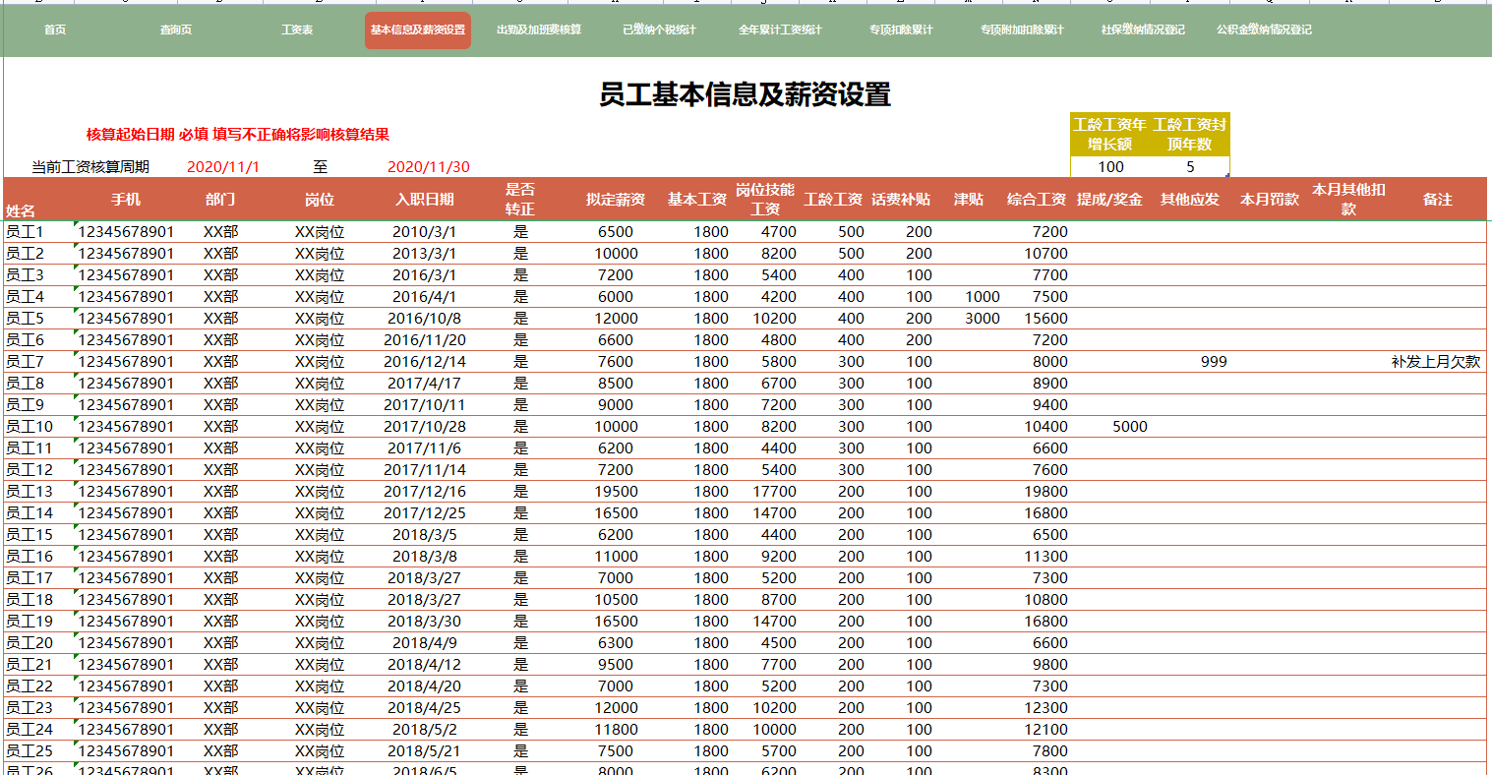The width and height of the screenshot is (1492, 775).
Task: Select the name cell 员工13
Action: click(30, 492)
